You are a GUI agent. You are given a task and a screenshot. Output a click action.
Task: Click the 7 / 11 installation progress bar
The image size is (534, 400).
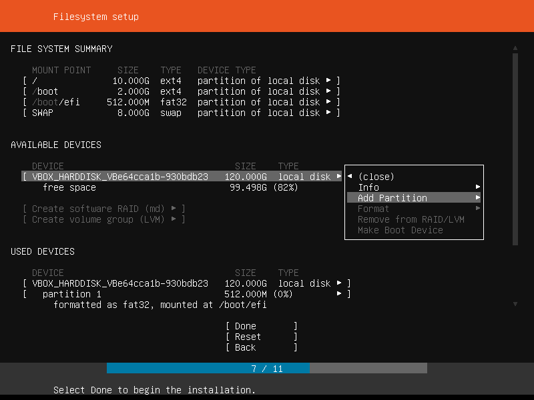(267, 369)
